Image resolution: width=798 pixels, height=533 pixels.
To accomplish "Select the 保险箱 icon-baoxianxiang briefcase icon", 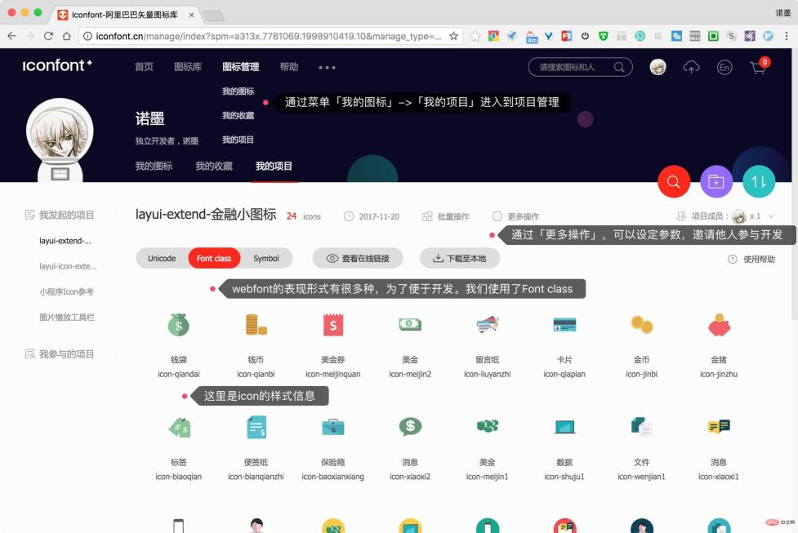I will [x=332, y=427].
